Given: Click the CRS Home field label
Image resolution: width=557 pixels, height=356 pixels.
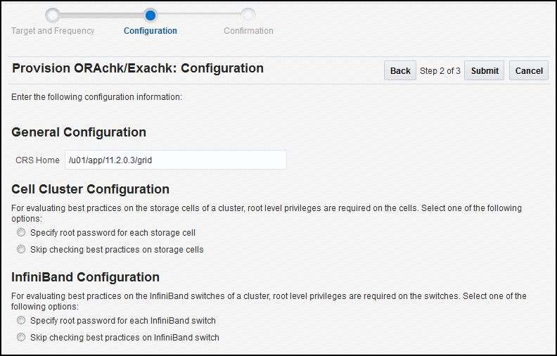Looking at the screenshot, I should (37, 160).
